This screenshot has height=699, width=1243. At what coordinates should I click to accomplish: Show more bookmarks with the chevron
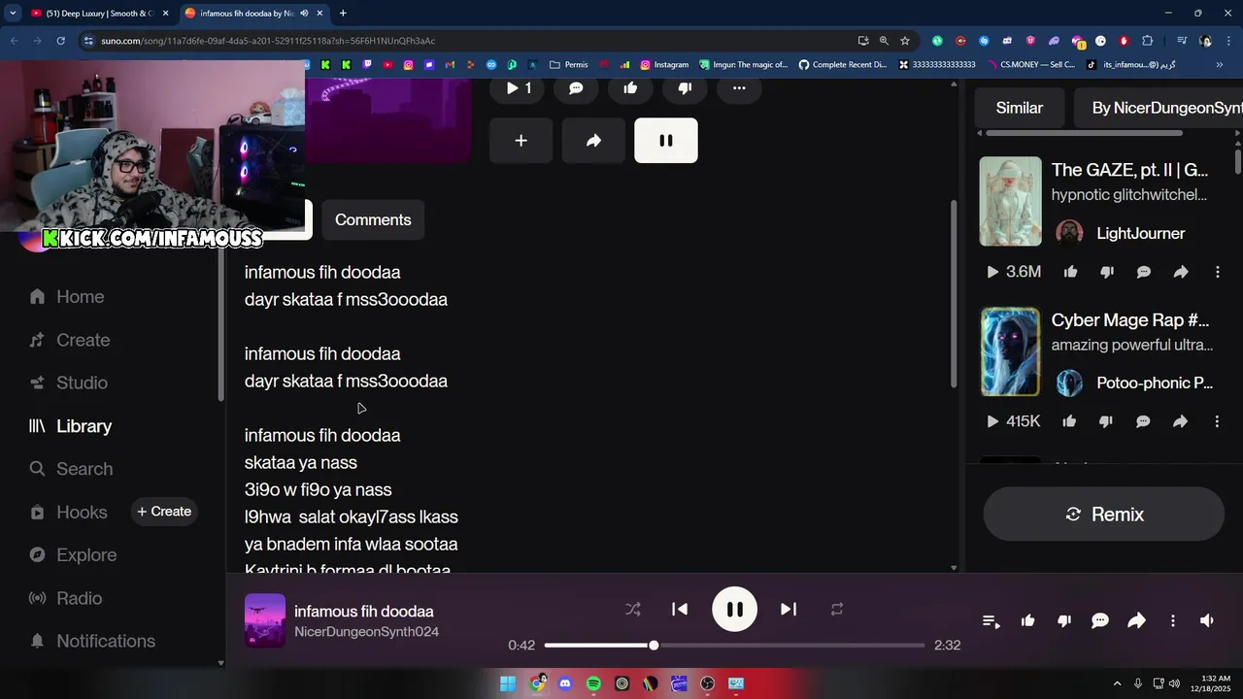(1220, 65)
